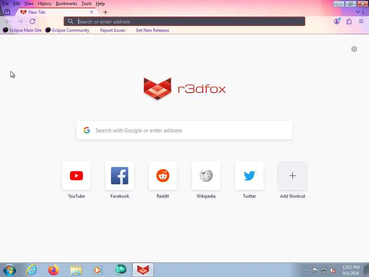Expand the list all tabs dropdown

point(360,12)
